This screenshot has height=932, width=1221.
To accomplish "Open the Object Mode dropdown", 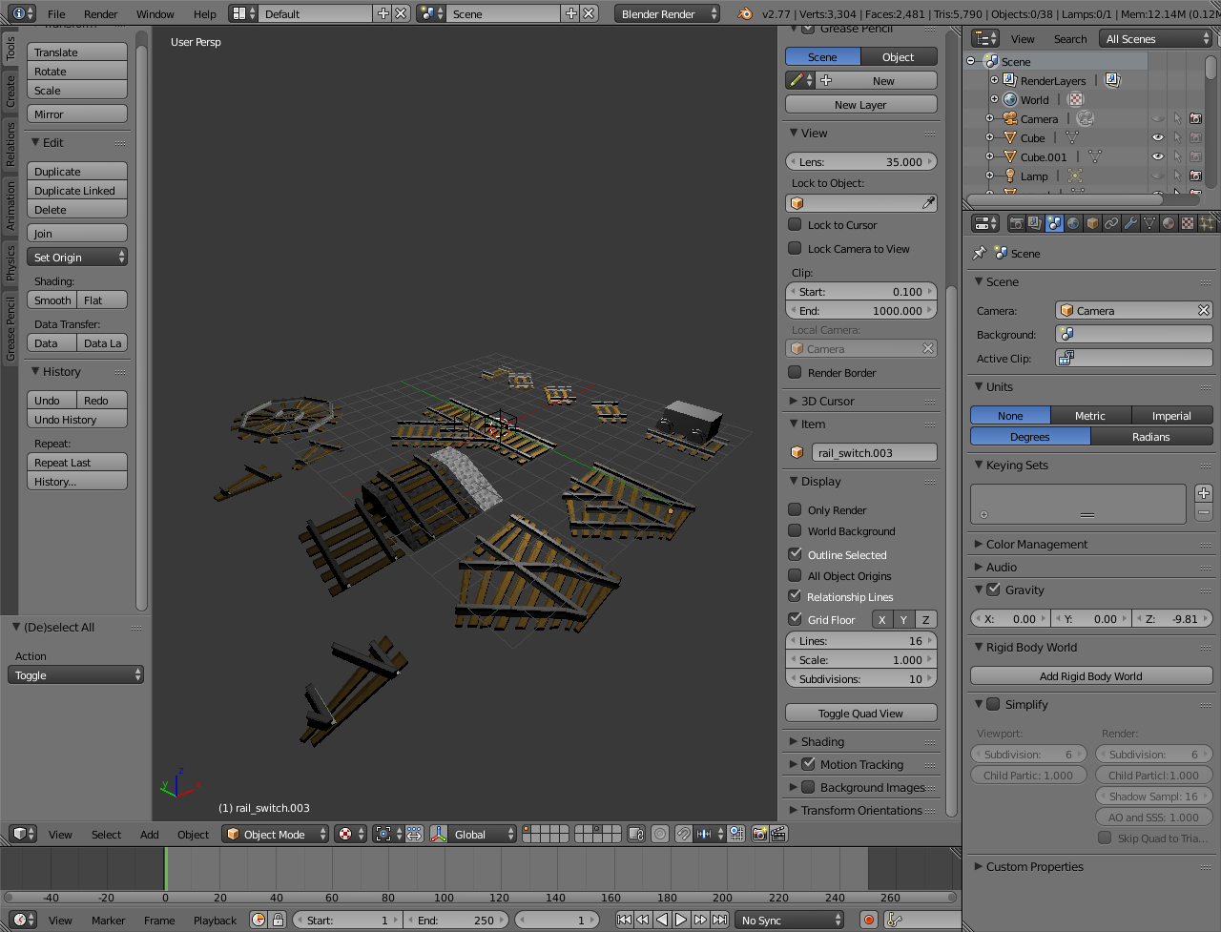I will pyautogui.click(x=275, y=834).
